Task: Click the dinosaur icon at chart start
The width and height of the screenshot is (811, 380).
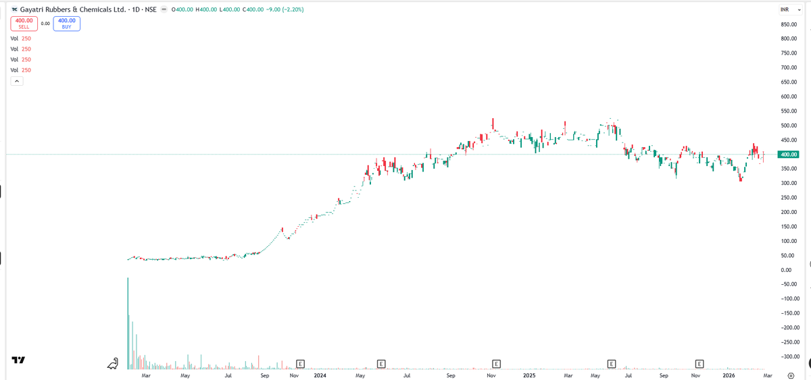Action: click(113, 364)
